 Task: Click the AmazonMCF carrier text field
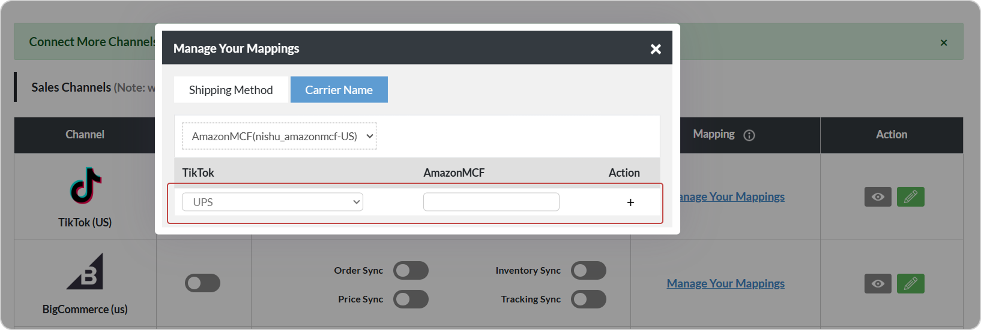[x=491, y=202]
